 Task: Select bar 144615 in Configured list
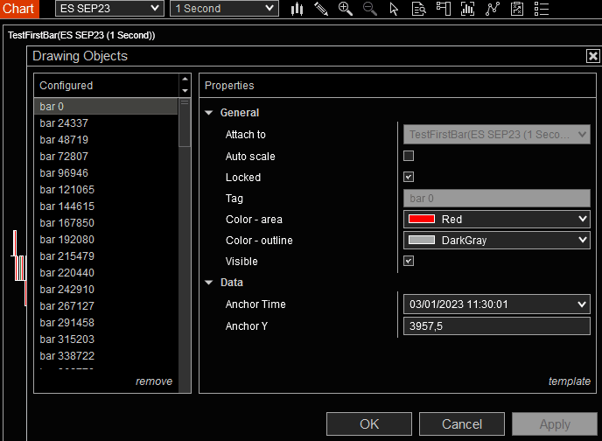106,206
